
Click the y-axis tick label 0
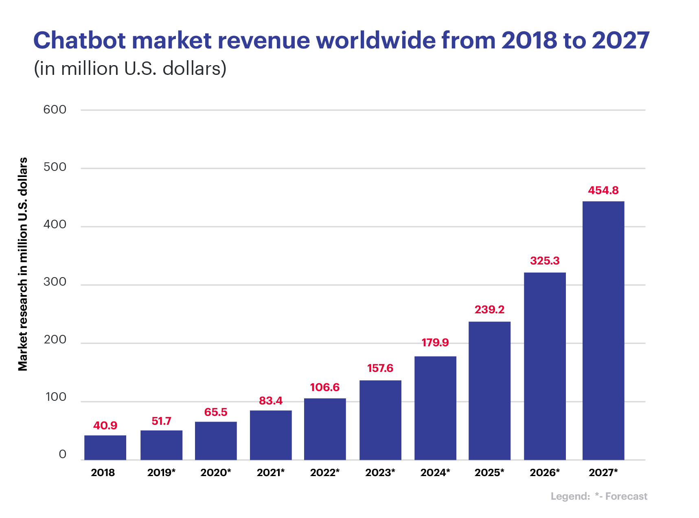click(x=62, y=455)
